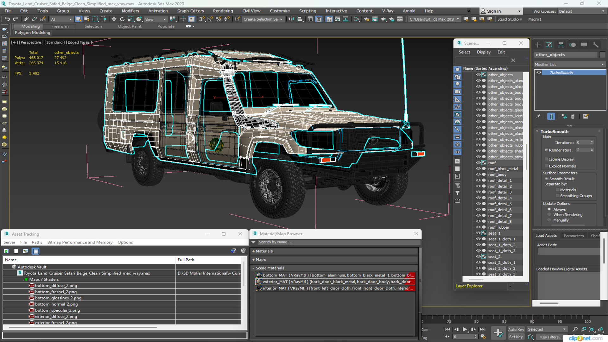Open Select by Name tool
The width and height of the screenshot is (608, 342).
(x=87, y=19)
